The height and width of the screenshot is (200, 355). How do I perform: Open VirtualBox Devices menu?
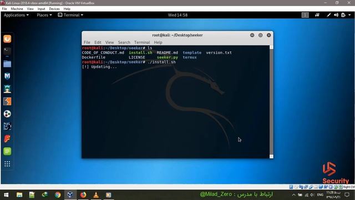54,9
